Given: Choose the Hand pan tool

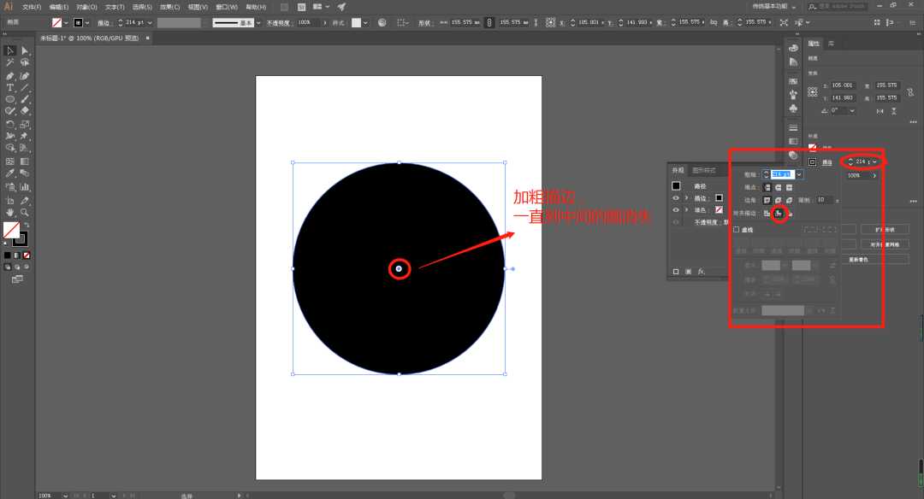Looking at the screenshot, I should pos(10,212).
